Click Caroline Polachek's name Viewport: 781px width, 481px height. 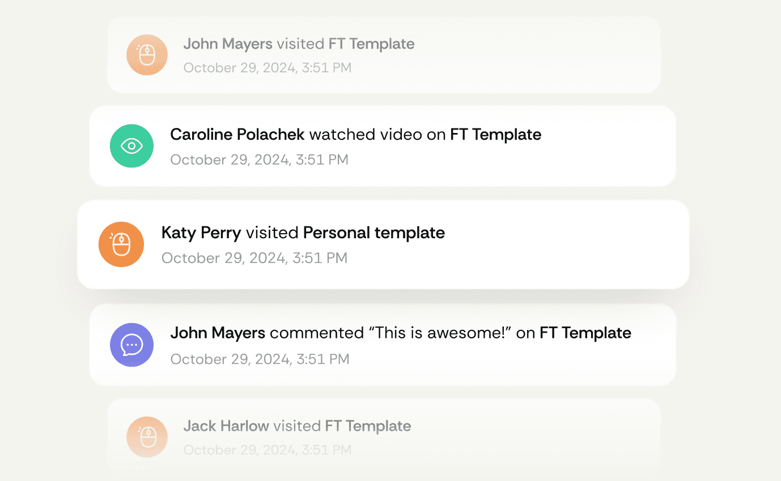237,135
